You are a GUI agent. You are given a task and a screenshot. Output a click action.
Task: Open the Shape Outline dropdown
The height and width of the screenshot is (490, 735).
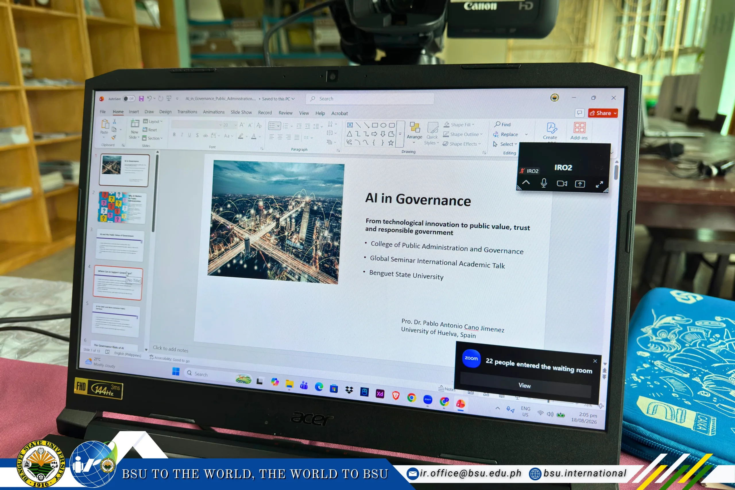(x=463, y=134)
